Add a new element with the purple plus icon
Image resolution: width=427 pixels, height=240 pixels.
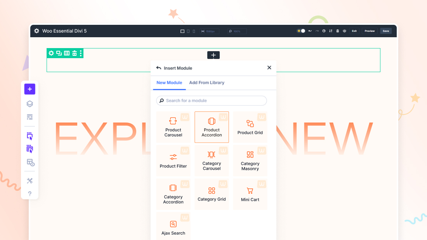click(x=30, y=89)
